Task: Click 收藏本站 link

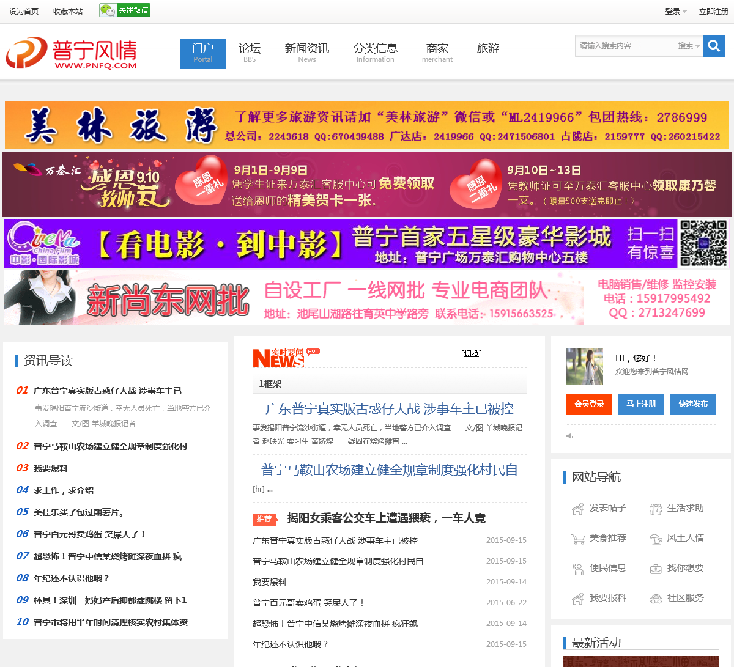Action: (x=68, y=12)
